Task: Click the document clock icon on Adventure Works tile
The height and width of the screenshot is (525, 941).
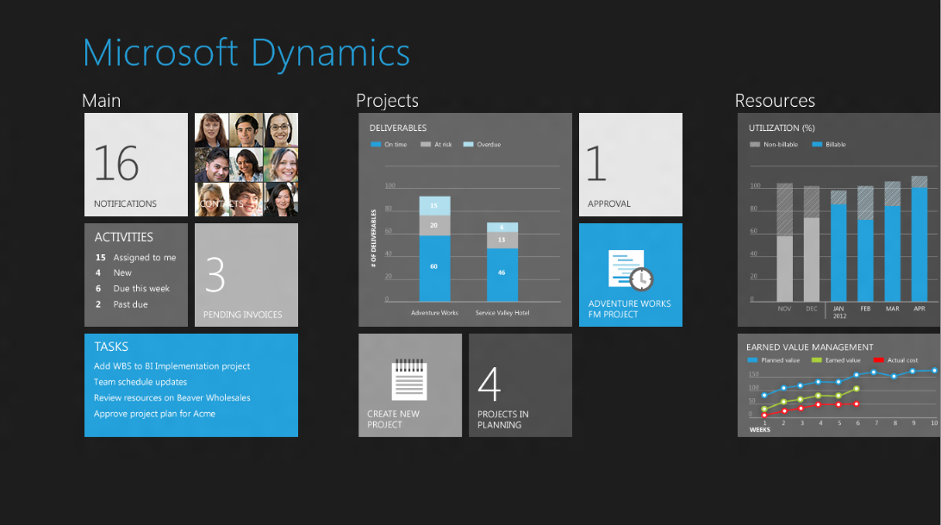Action: (630, 269)
